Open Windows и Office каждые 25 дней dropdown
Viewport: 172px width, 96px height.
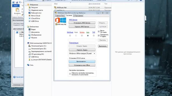tap(82, 54)
